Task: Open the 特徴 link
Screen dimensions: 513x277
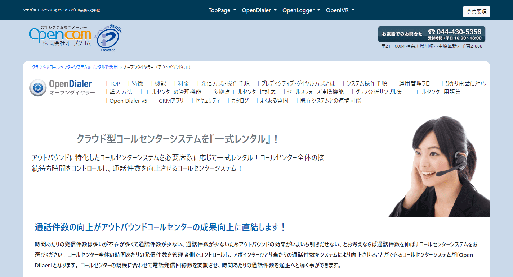Action: pos(137,83)
